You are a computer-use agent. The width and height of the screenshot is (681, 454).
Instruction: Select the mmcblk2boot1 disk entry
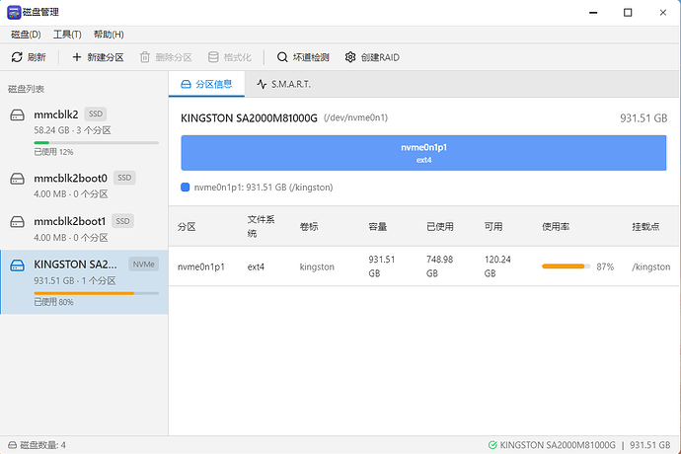pos(84,229)
